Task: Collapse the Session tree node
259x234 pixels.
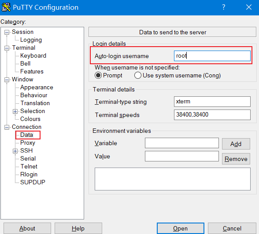Action: 7,32
